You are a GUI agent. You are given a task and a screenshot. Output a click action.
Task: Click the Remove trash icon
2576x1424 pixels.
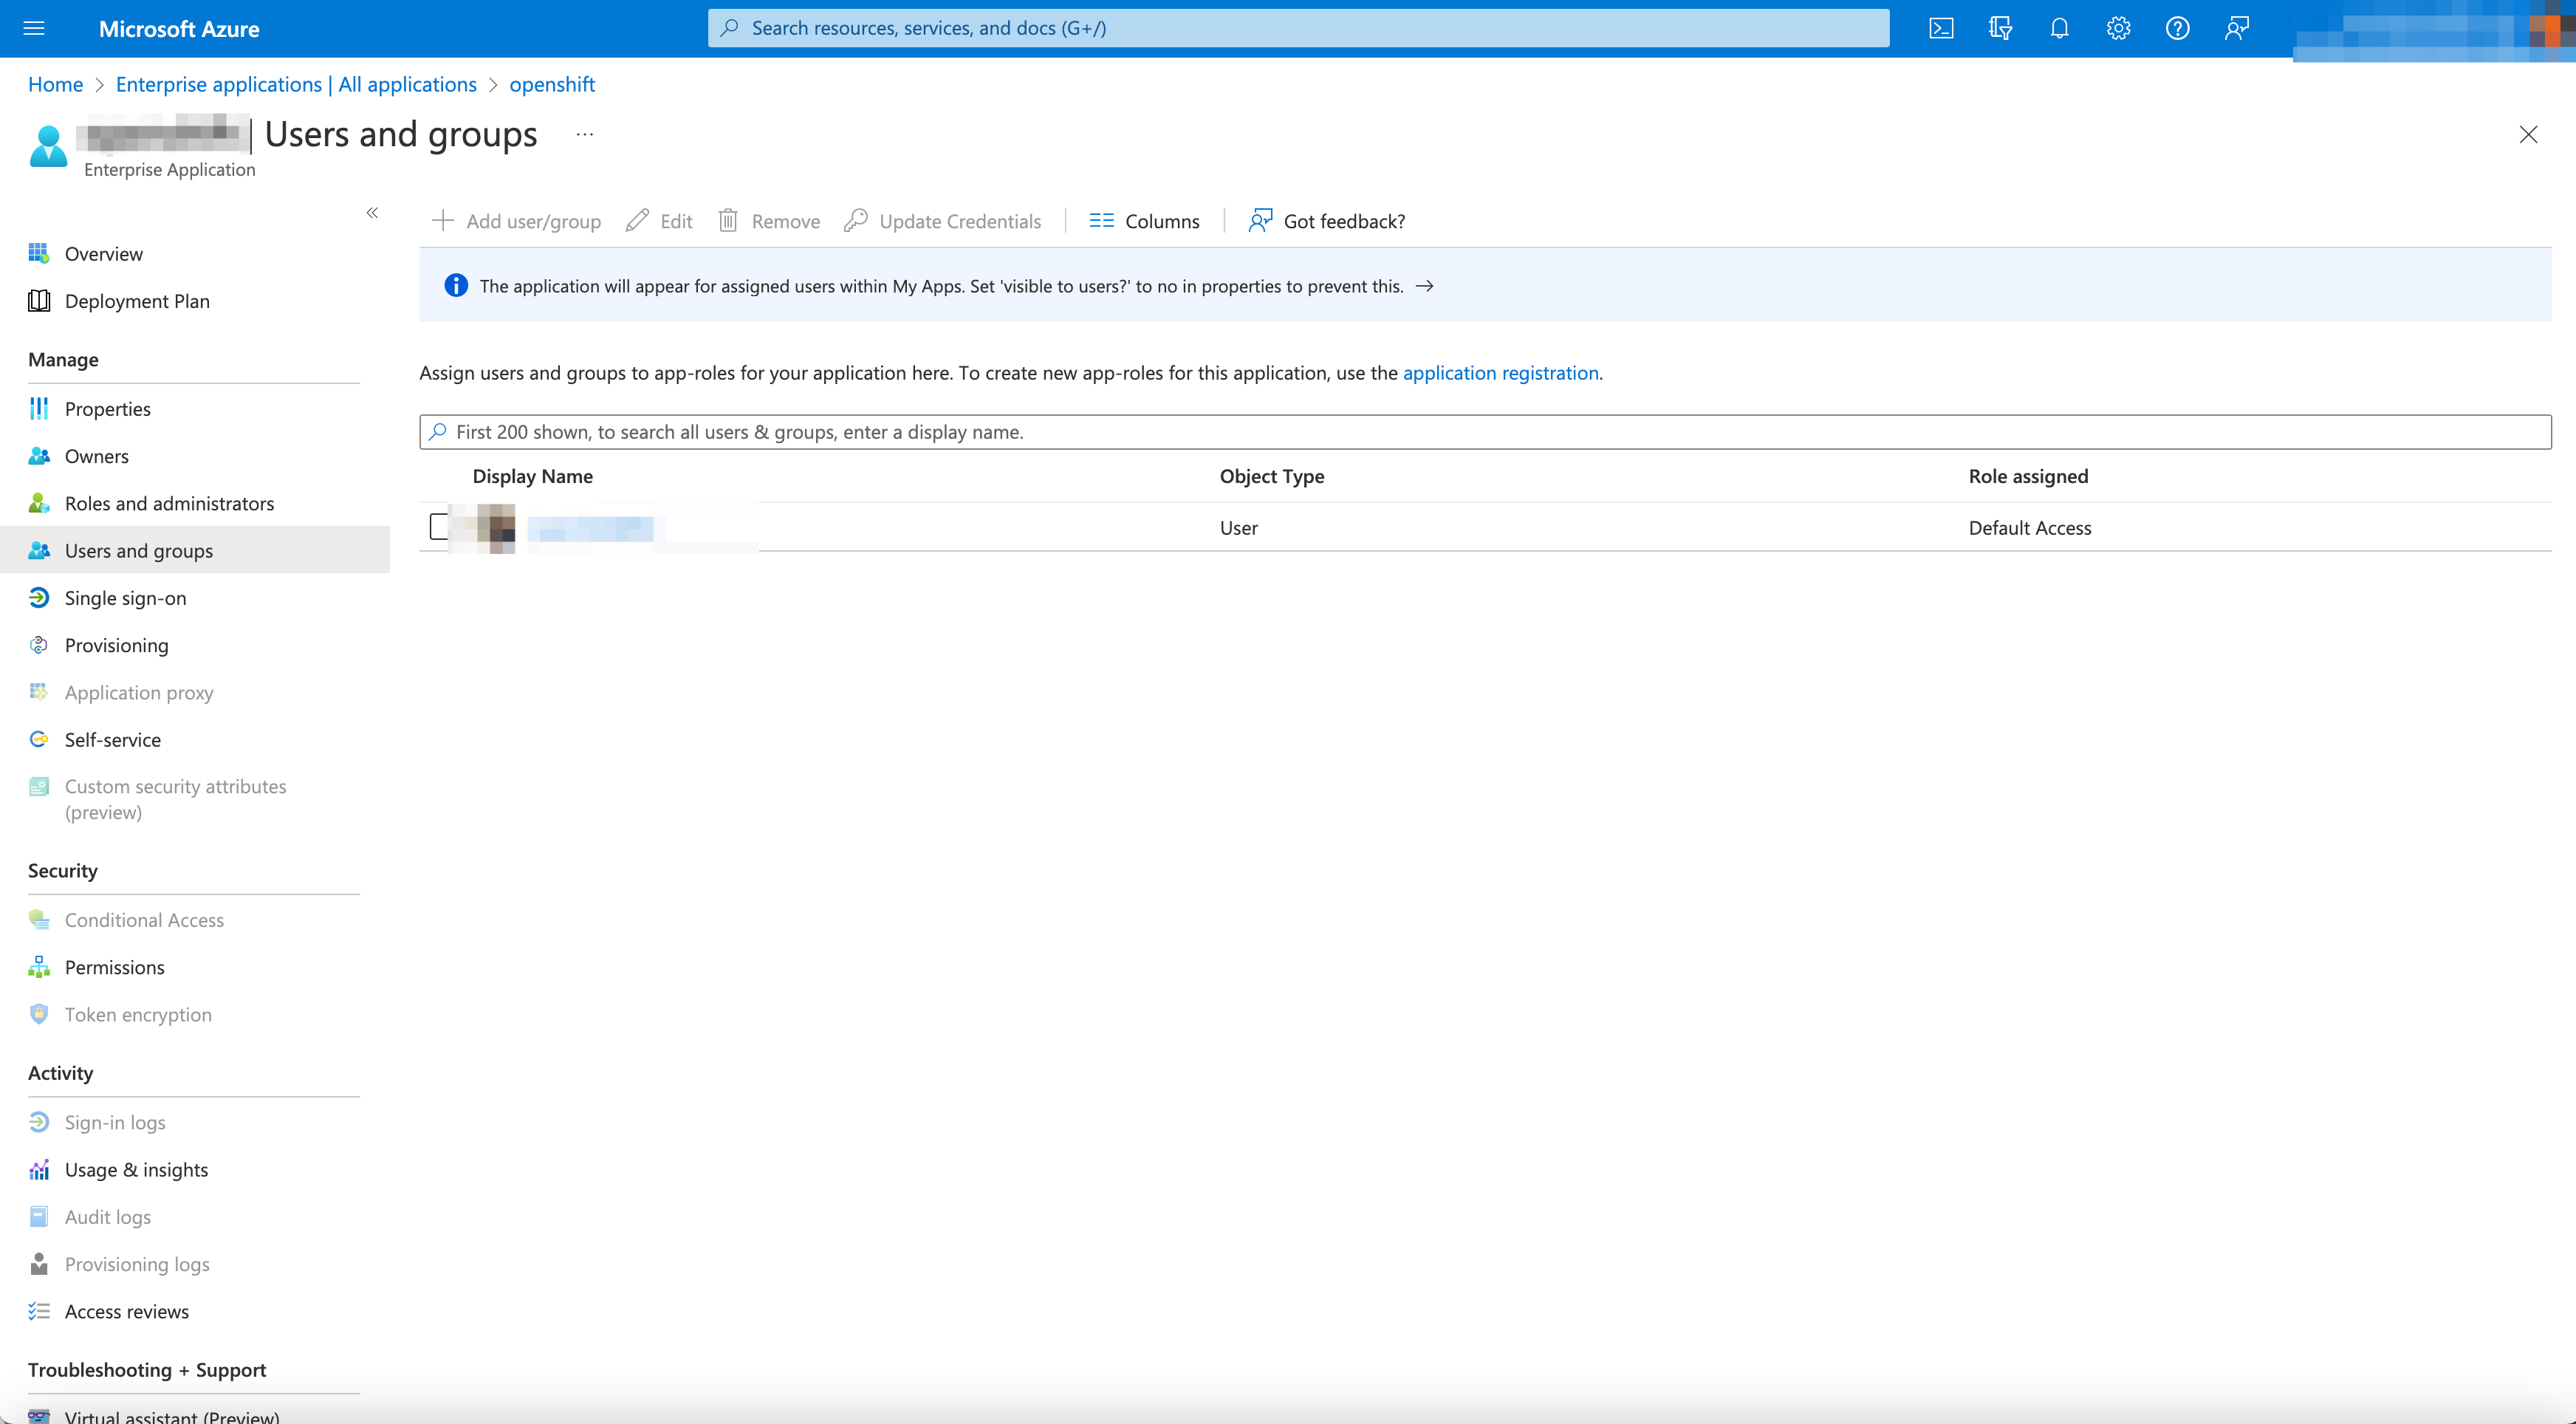point(728,220)
